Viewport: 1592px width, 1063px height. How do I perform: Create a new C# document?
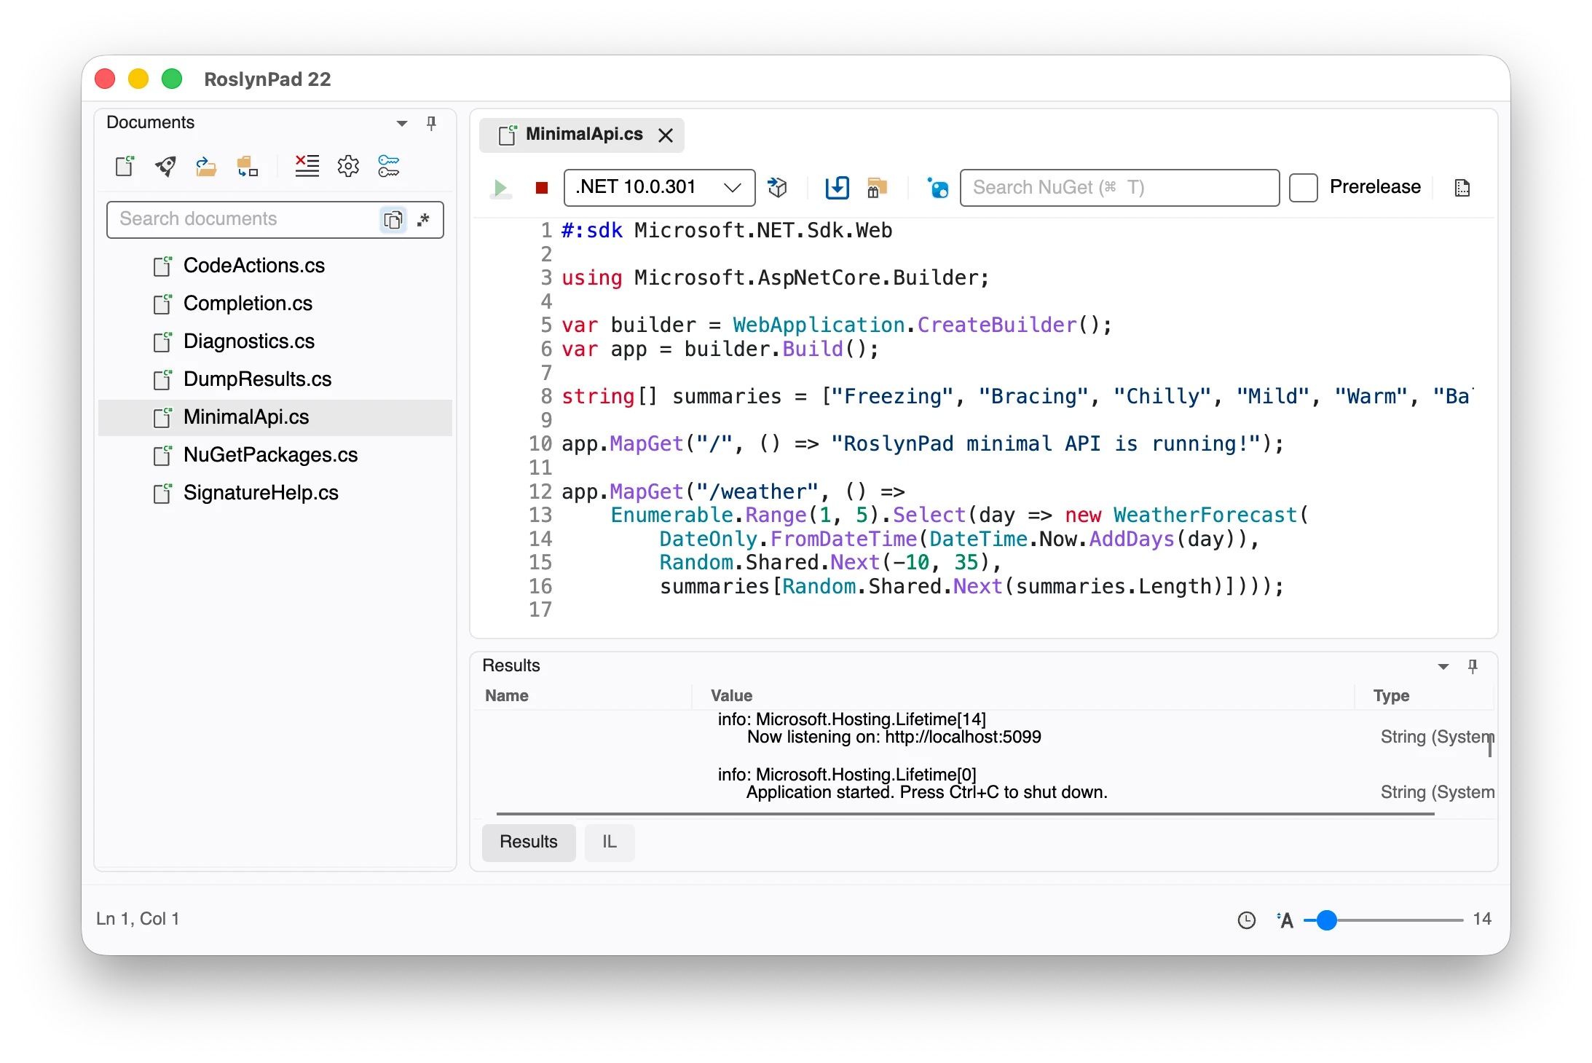pyautogui.click(x=125, y=166)
